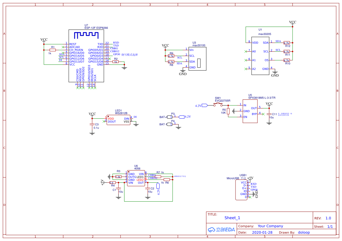This screenshot has height=241, width=342.
Task: Click the 4056 charger IC body
Action: pos(136,178)
